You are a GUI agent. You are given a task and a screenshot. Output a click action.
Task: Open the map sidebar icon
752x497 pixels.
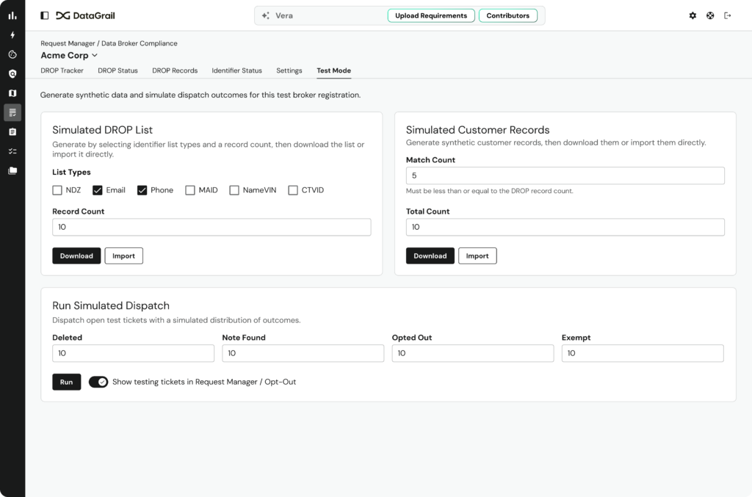tap(12, 93)
